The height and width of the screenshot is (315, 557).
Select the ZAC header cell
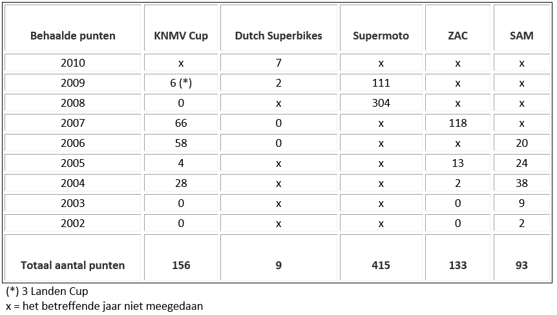click(x=457, y=28)
